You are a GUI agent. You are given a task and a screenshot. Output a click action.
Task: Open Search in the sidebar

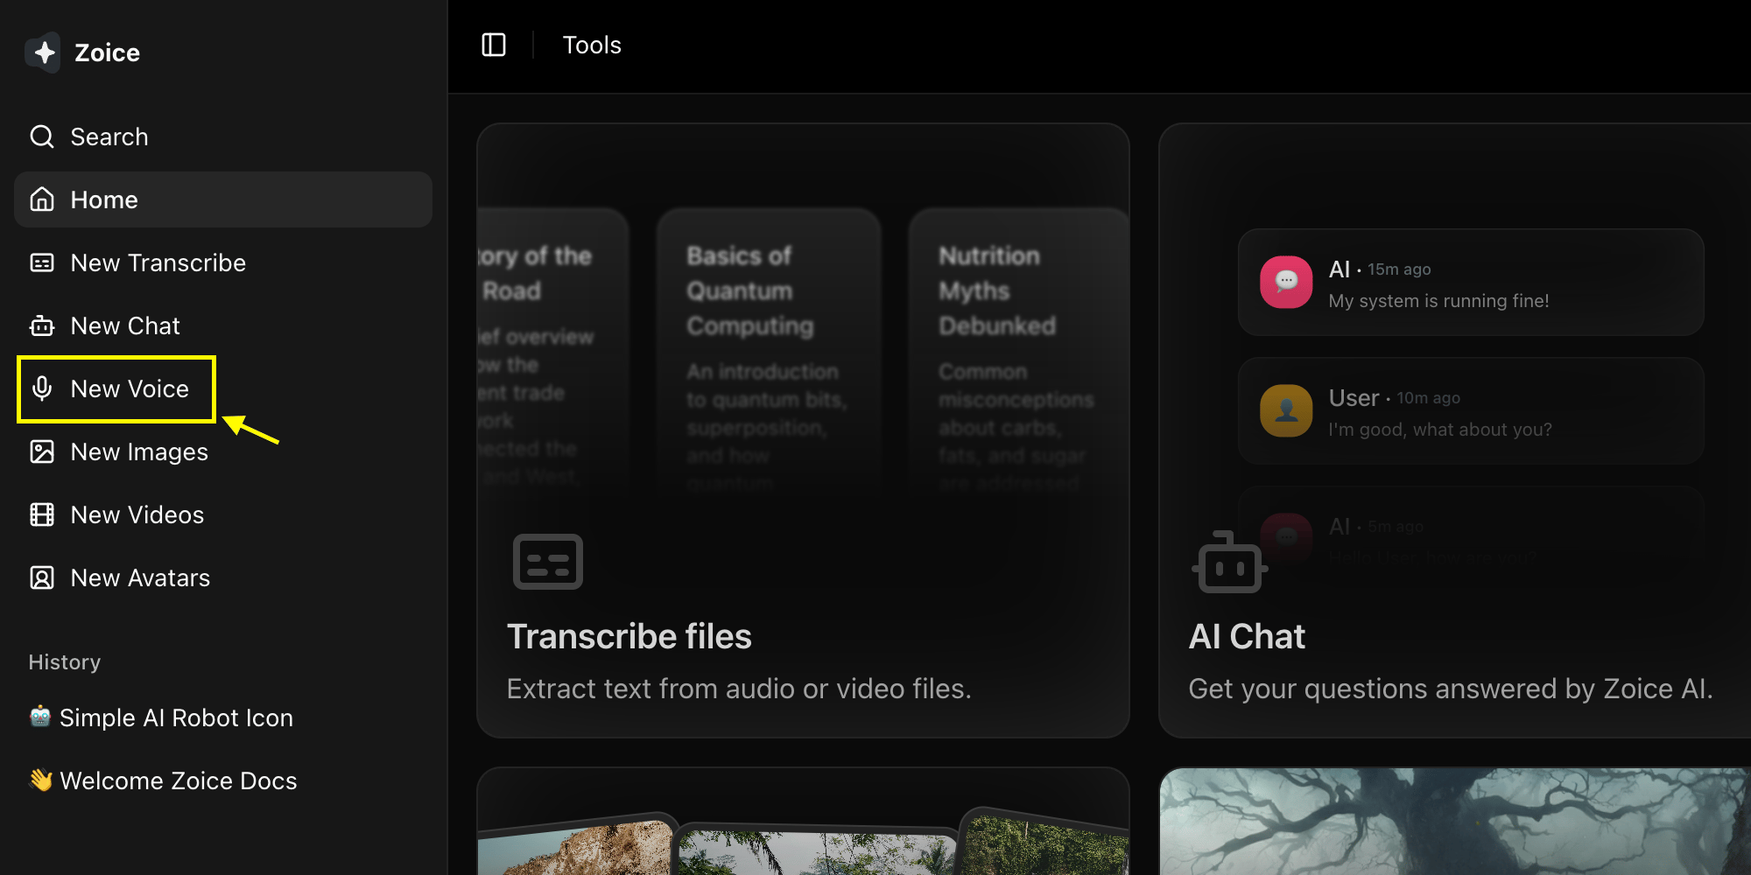[223, 136]
